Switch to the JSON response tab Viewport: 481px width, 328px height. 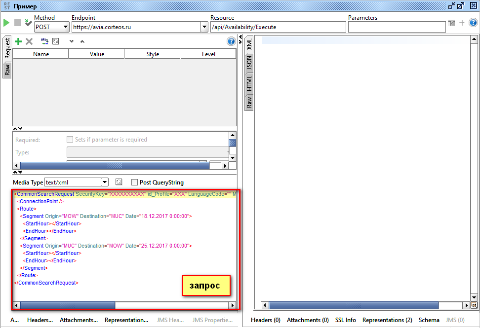pyautogui.click(x=249, y=62)
